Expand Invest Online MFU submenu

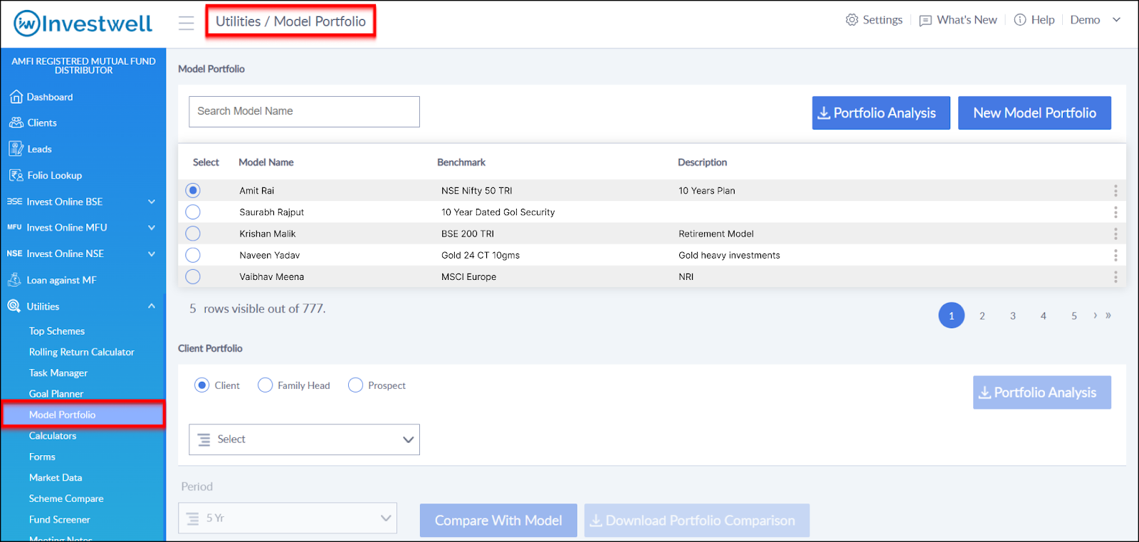pos(152,228)
